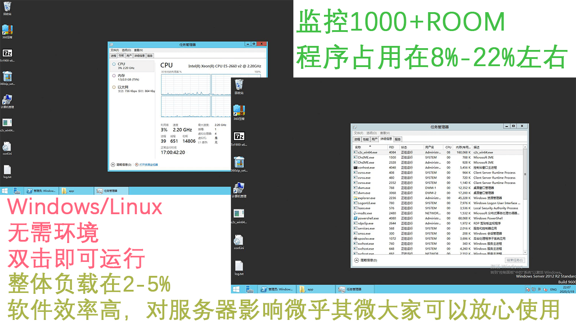Select CPU 3% 2.20 GHz in the performance sidebar
Screen dimensions: 576x324
(x=132, y=66)
